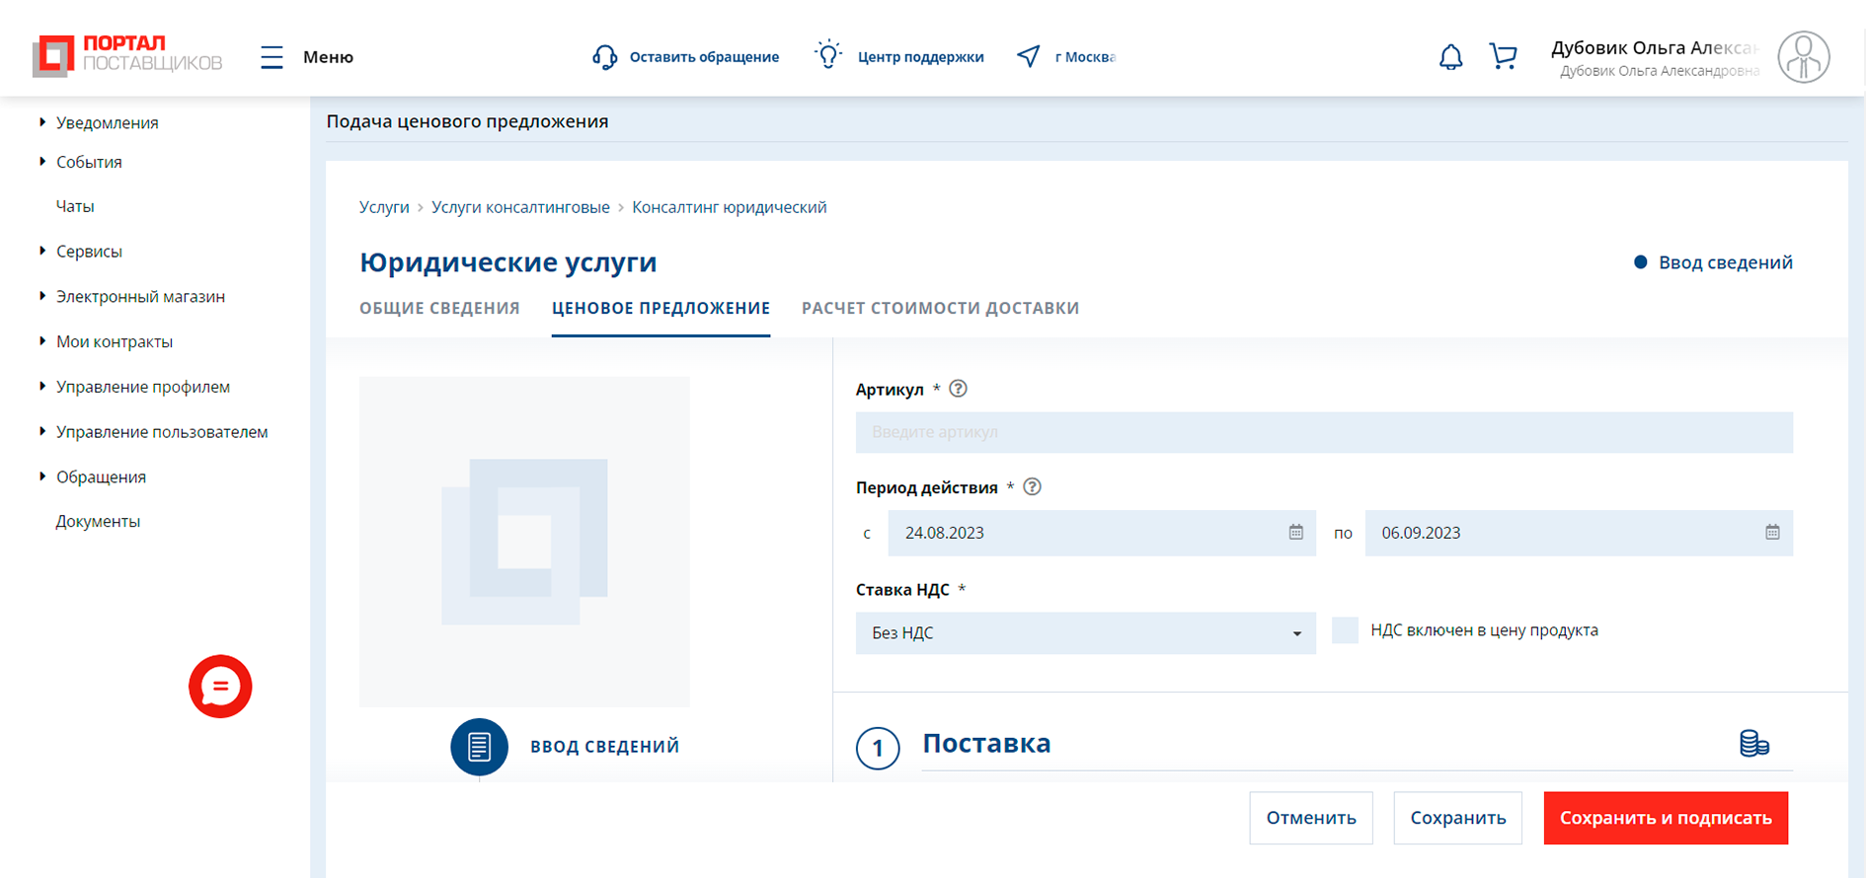
Task: Click the headset icon for Оставить обращение
Action: [604, 57]
